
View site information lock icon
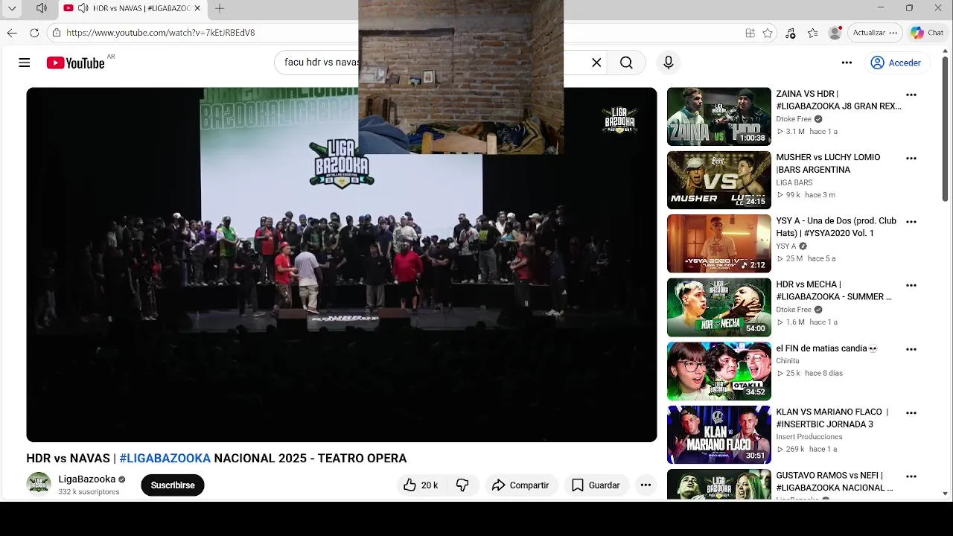click(57, 33)
